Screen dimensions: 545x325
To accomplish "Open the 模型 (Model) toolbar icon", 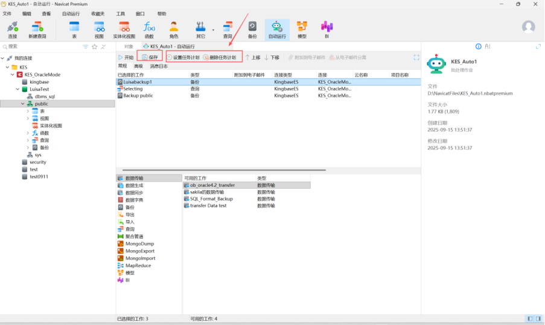I will pyautogui.click(x=302, y=29).
